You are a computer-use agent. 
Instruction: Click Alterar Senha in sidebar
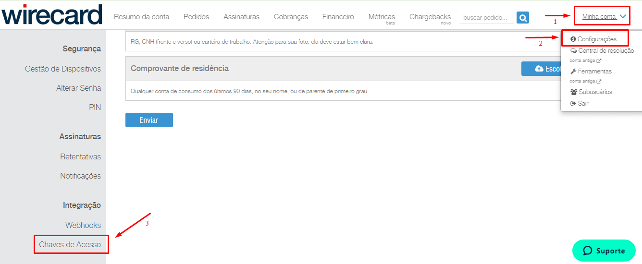click(x=79, y=88)
